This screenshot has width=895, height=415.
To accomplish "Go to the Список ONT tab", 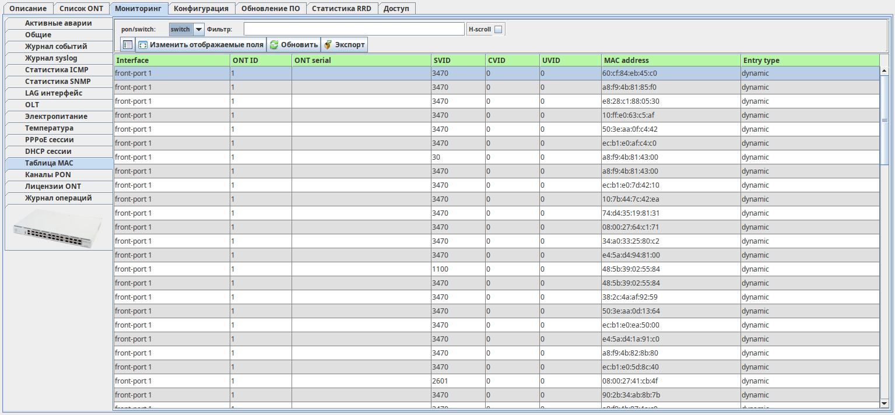I will pos(81,9).
